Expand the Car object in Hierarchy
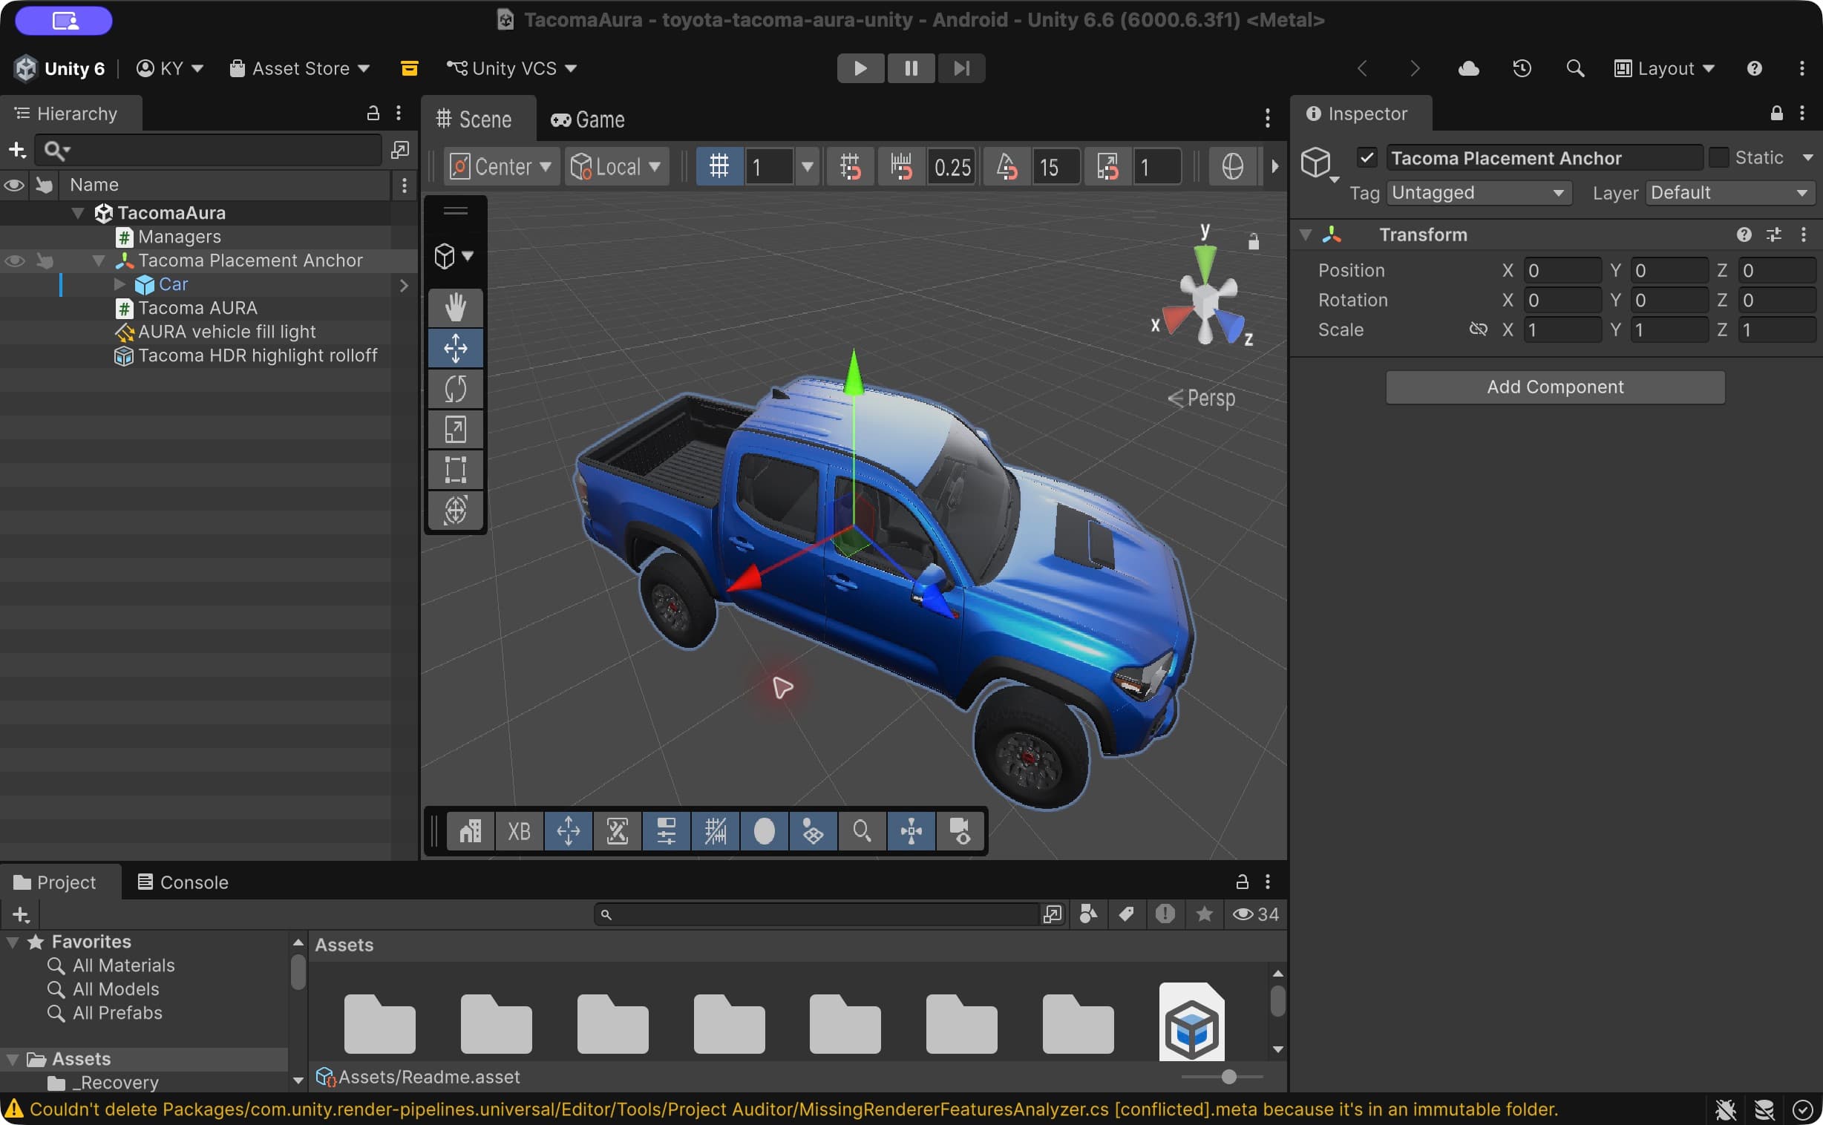1823x1125 pixels. [x=119, y=284]
